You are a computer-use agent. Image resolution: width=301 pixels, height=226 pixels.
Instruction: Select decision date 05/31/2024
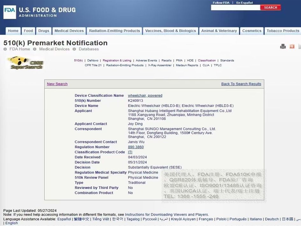click(x=137, y=162)
